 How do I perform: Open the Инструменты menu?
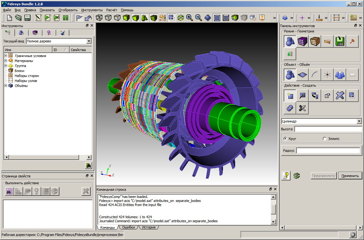click(x=92, y=10)
